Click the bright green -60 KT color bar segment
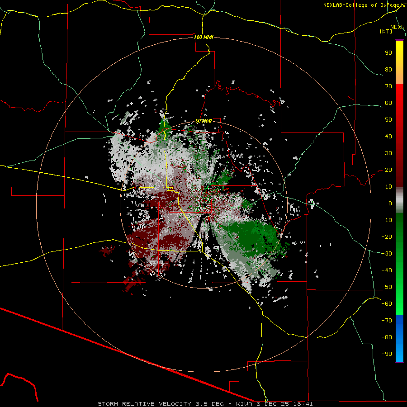Viewport: 407px width, 407px height. (x=399, y=304)
